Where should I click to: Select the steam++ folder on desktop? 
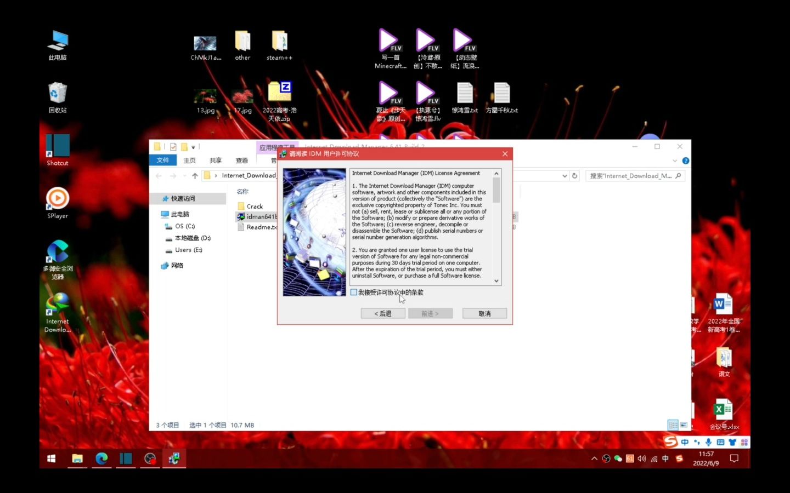tap(280, 45)
